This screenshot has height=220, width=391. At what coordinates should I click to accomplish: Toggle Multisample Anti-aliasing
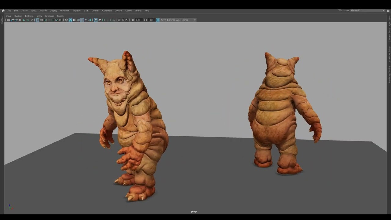click(x=104, y=20)
